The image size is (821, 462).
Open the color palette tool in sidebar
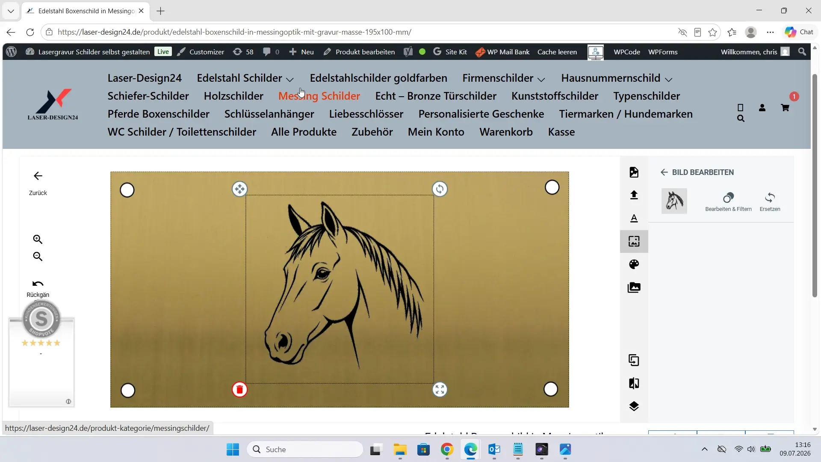coord(634,264)
